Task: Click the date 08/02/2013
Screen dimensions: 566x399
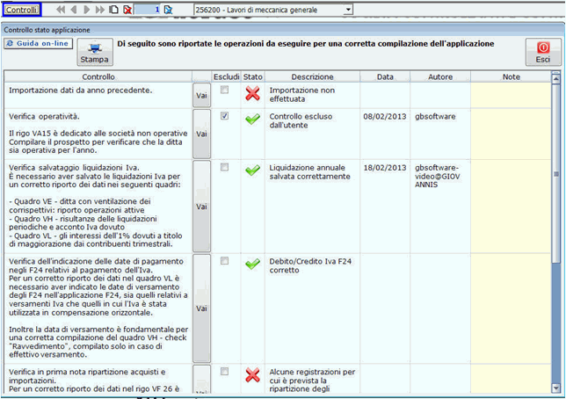Action: (385, 117)
